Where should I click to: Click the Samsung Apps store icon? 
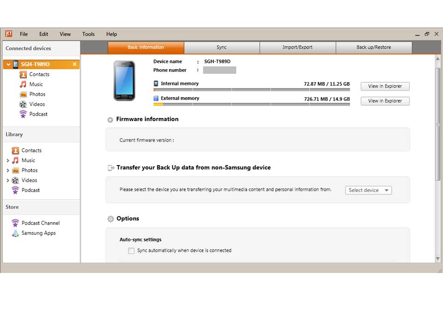pos(15,233)
